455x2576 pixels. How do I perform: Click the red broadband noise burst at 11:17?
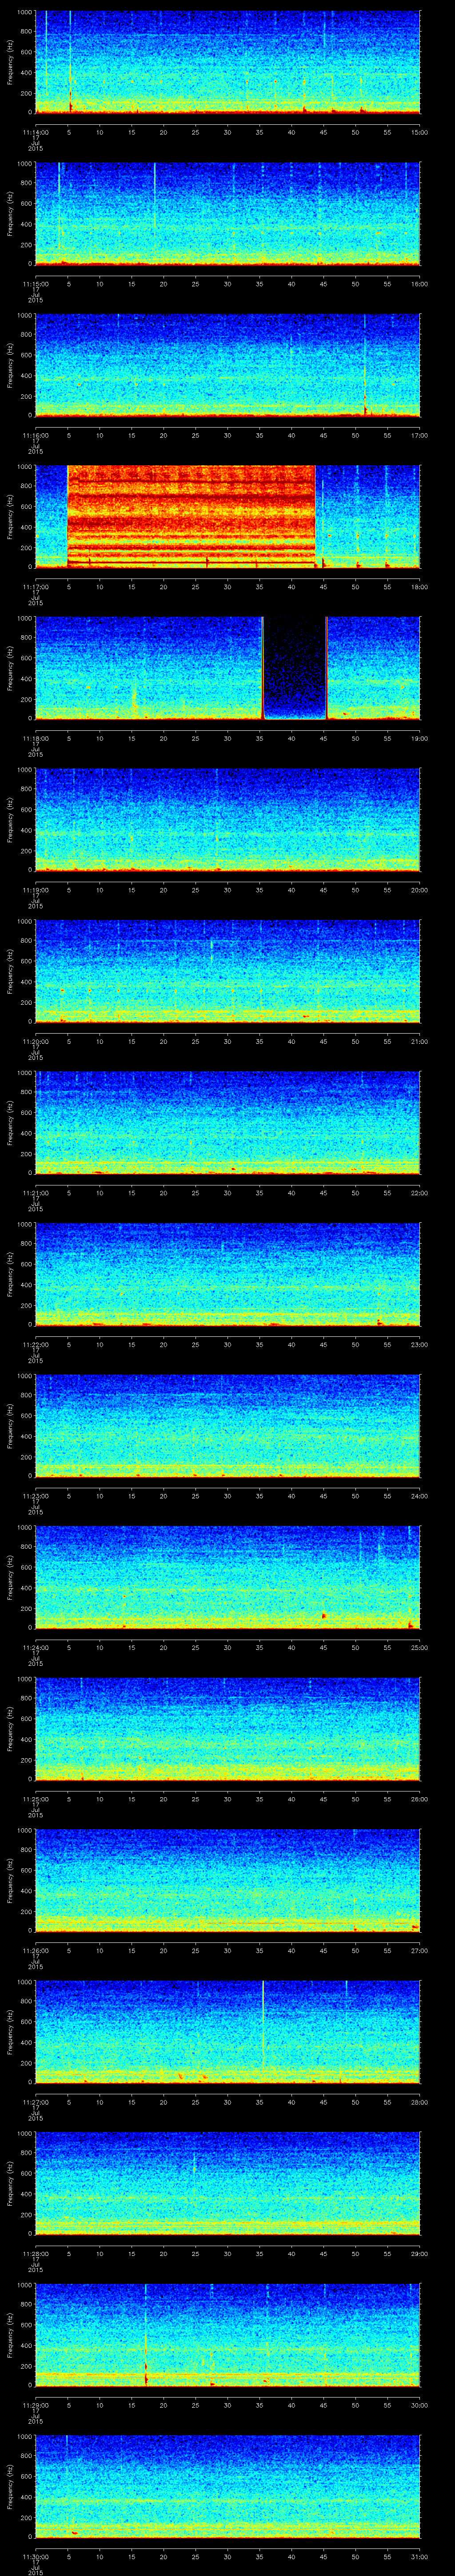click(x=191, y=517)
